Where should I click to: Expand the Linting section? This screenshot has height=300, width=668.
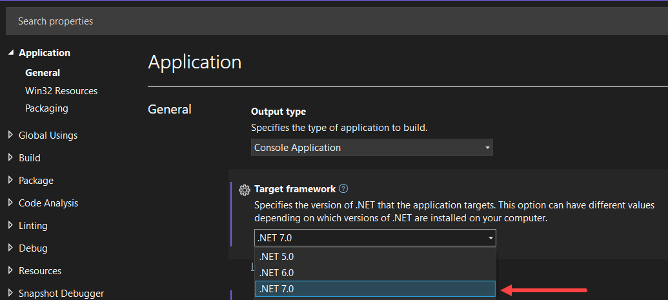point(11,225)
